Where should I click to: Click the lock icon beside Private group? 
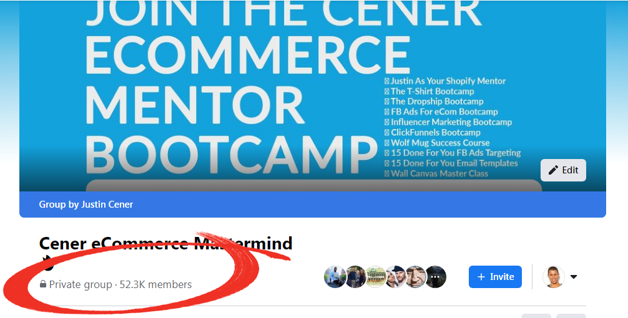(43, 284)
